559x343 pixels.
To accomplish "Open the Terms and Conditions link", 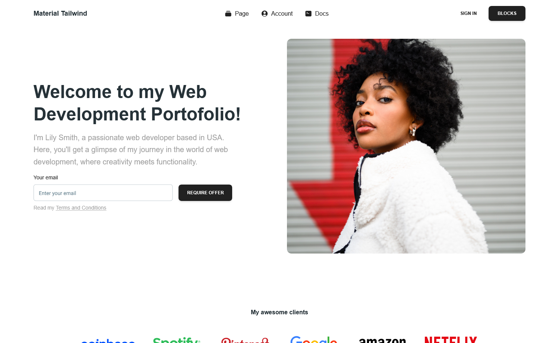I will tap(81, 208).
